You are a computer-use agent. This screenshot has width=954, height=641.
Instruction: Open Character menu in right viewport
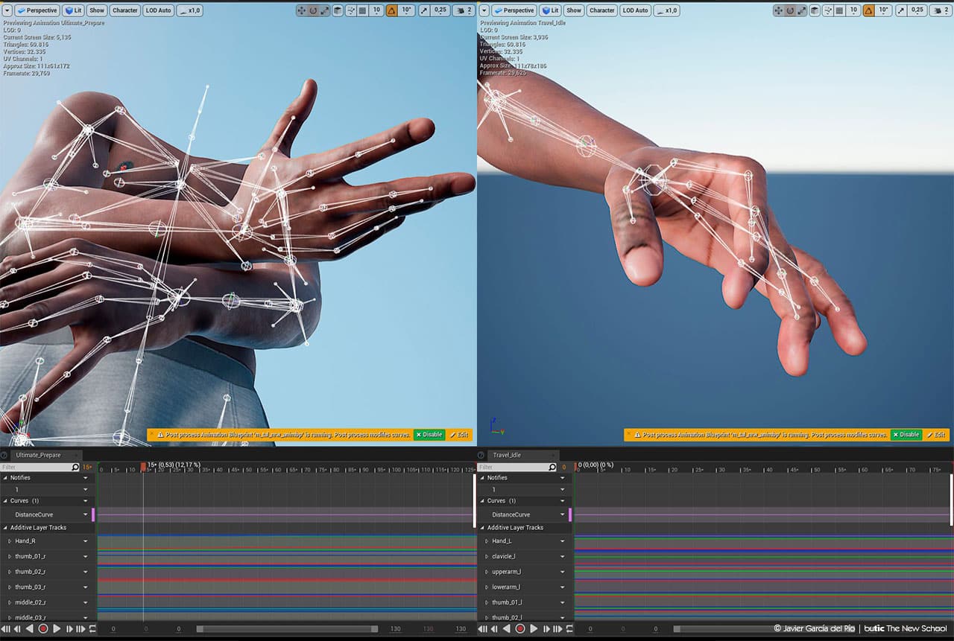tap(601, 10)
